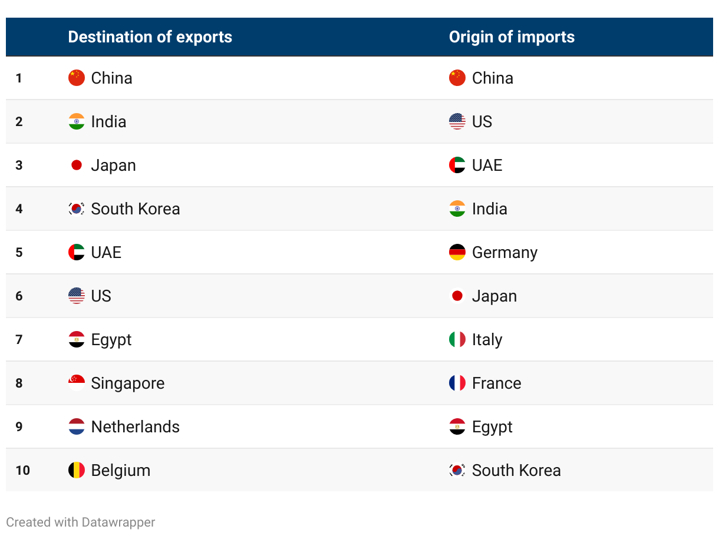Screen dimensions: 719x536
Task: Click the Singapore text in row 8
Action: (128, 383)
